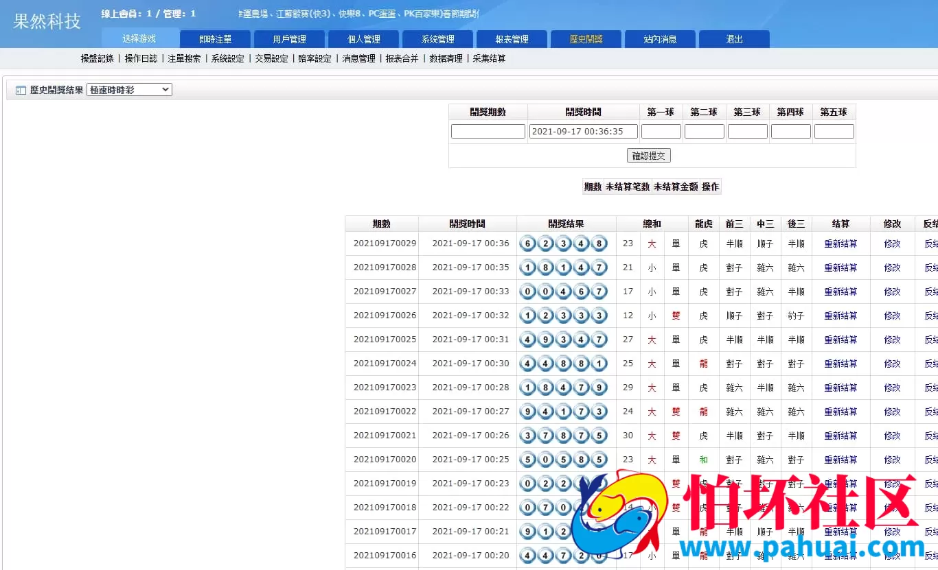This screenshot has height=570, width=938.
Task: Click 修改 for period 202109170028
Action: (891, 268)
